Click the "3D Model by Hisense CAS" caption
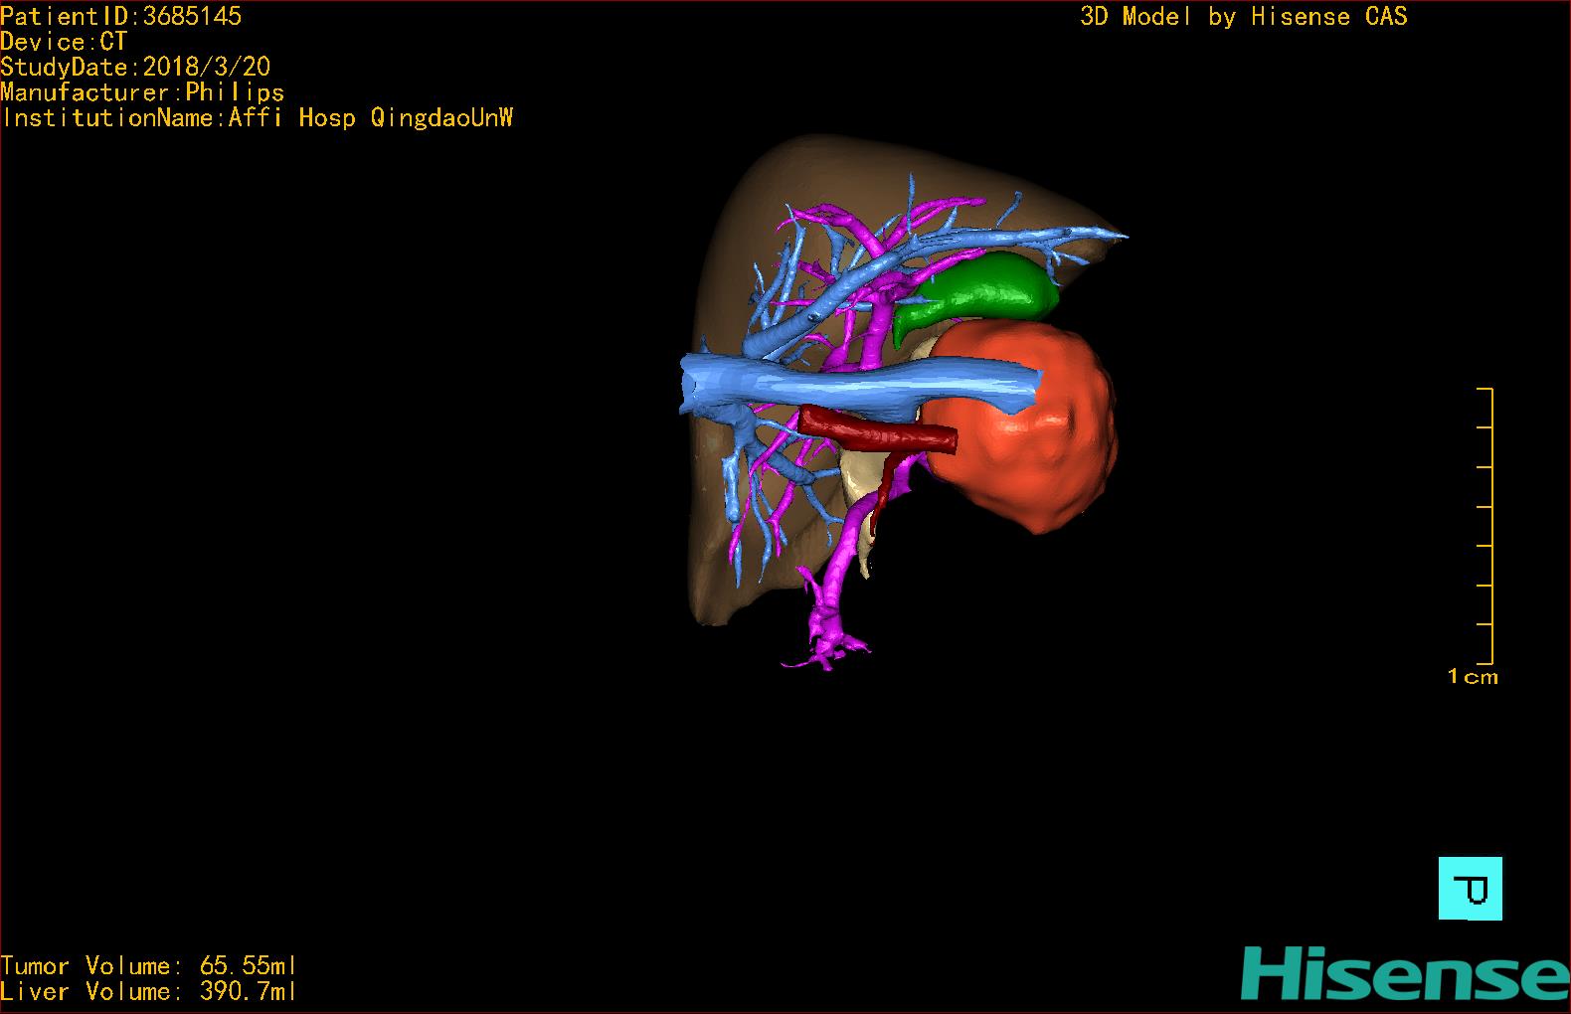This screenshot has height=1014, width=1571. pyautogui.click(x=1244, y=17)
